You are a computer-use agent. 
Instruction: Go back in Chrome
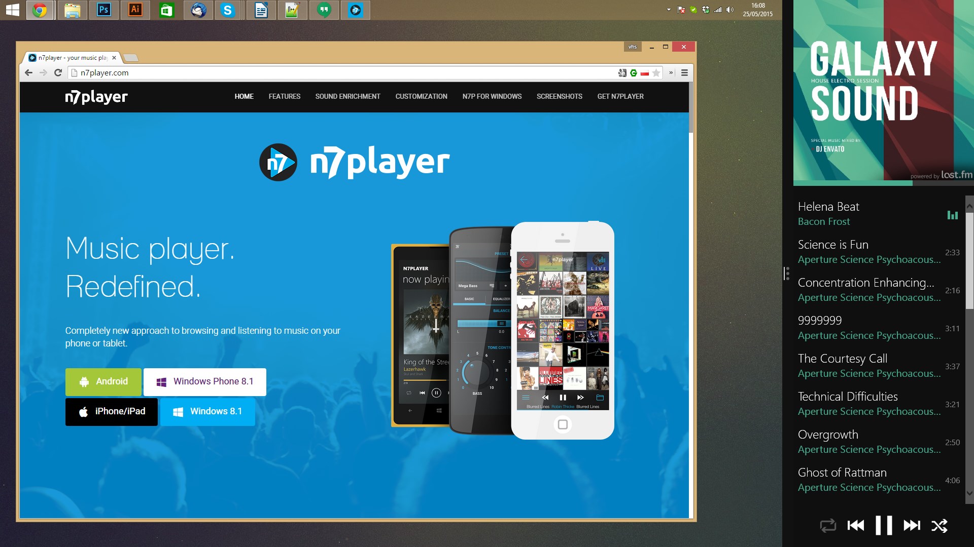(x=28, y=73)
